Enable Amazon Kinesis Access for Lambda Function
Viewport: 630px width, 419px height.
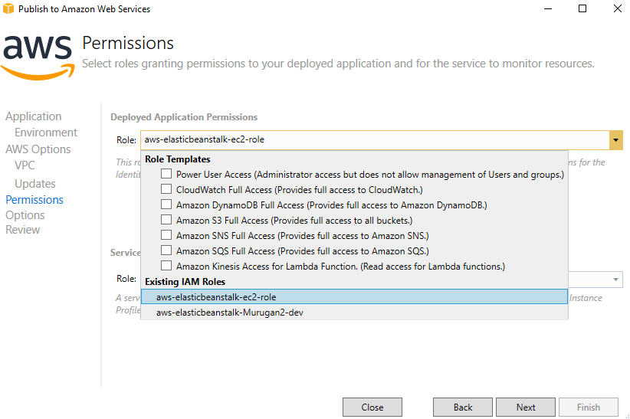166,266
